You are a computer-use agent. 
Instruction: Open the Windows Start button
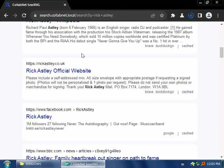point(7,164)
